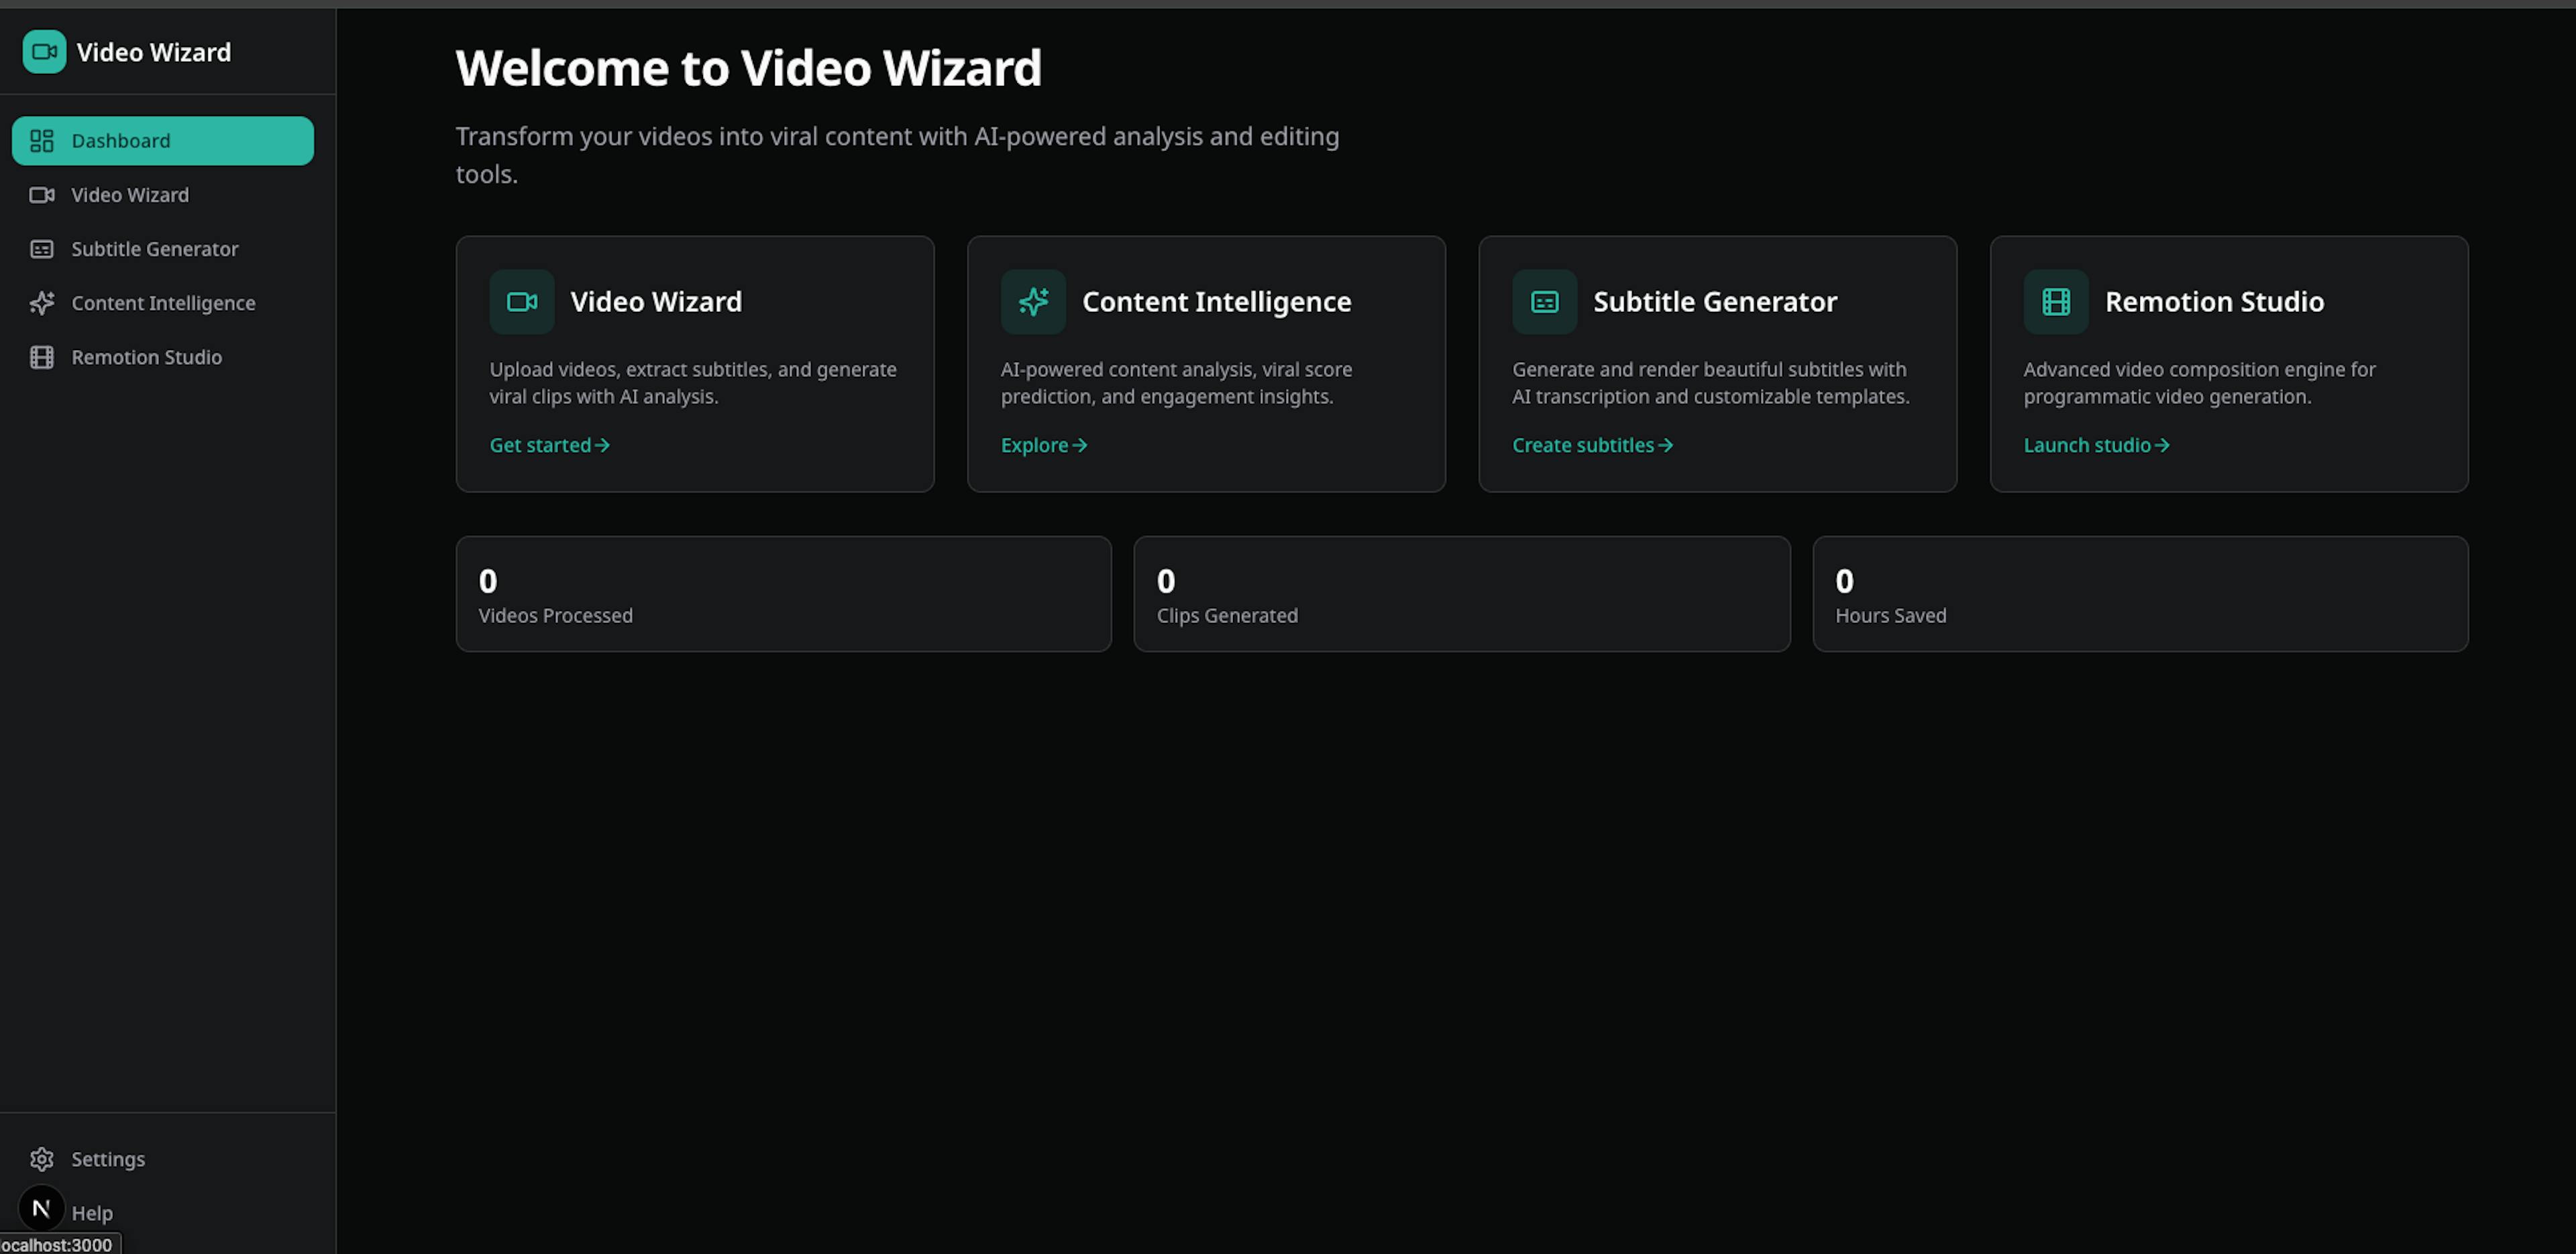Select the Dashboard grid icon in sidebar
The width and height of the screenshot is (2576, 1254).
click(x=41, y=140)
